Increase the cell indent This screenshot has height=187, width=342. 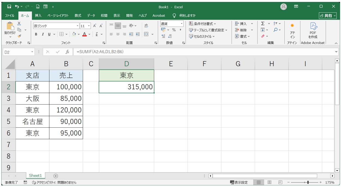(x=138, y=34)
